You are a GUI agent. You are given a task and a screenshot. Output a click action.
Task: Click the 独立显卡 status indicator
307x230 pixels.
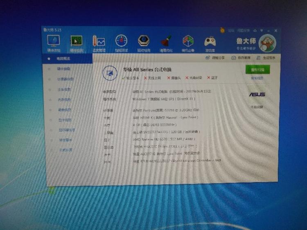click(x=131, y=78)
